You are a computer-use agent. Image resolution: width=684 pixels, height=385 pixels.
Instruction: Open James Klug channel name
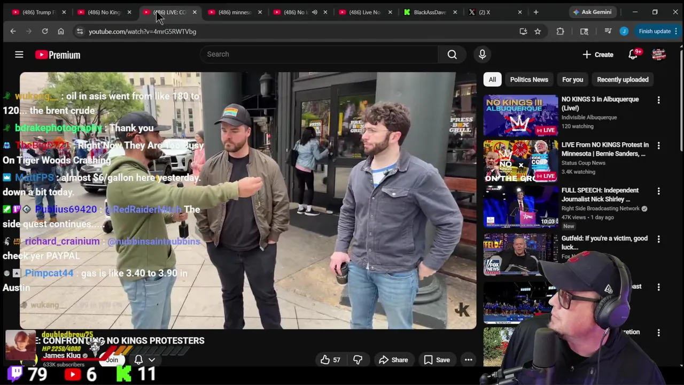(62, 356)
